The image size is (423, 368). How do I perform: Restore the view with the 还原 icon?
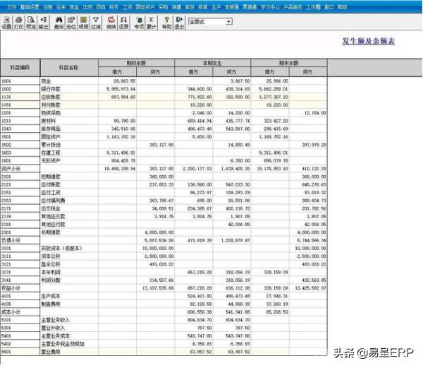point(123,21)
